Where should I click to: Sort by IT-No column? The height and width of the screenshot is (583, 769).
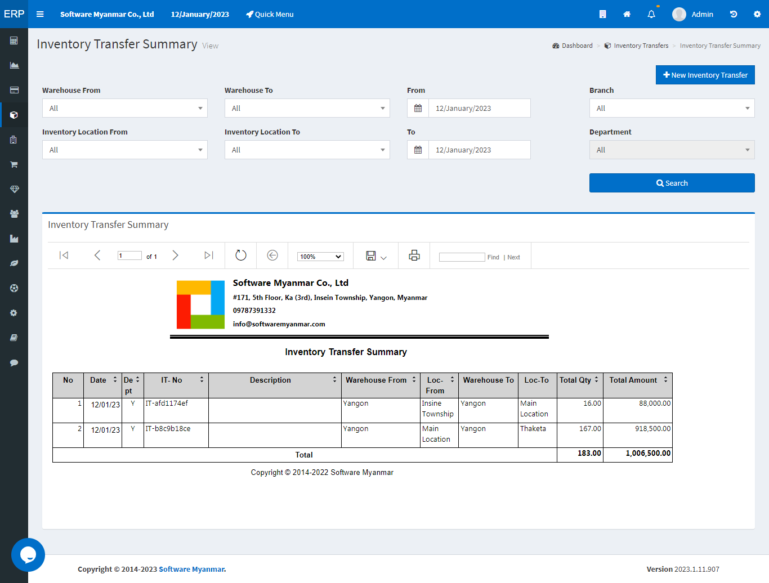202,380
